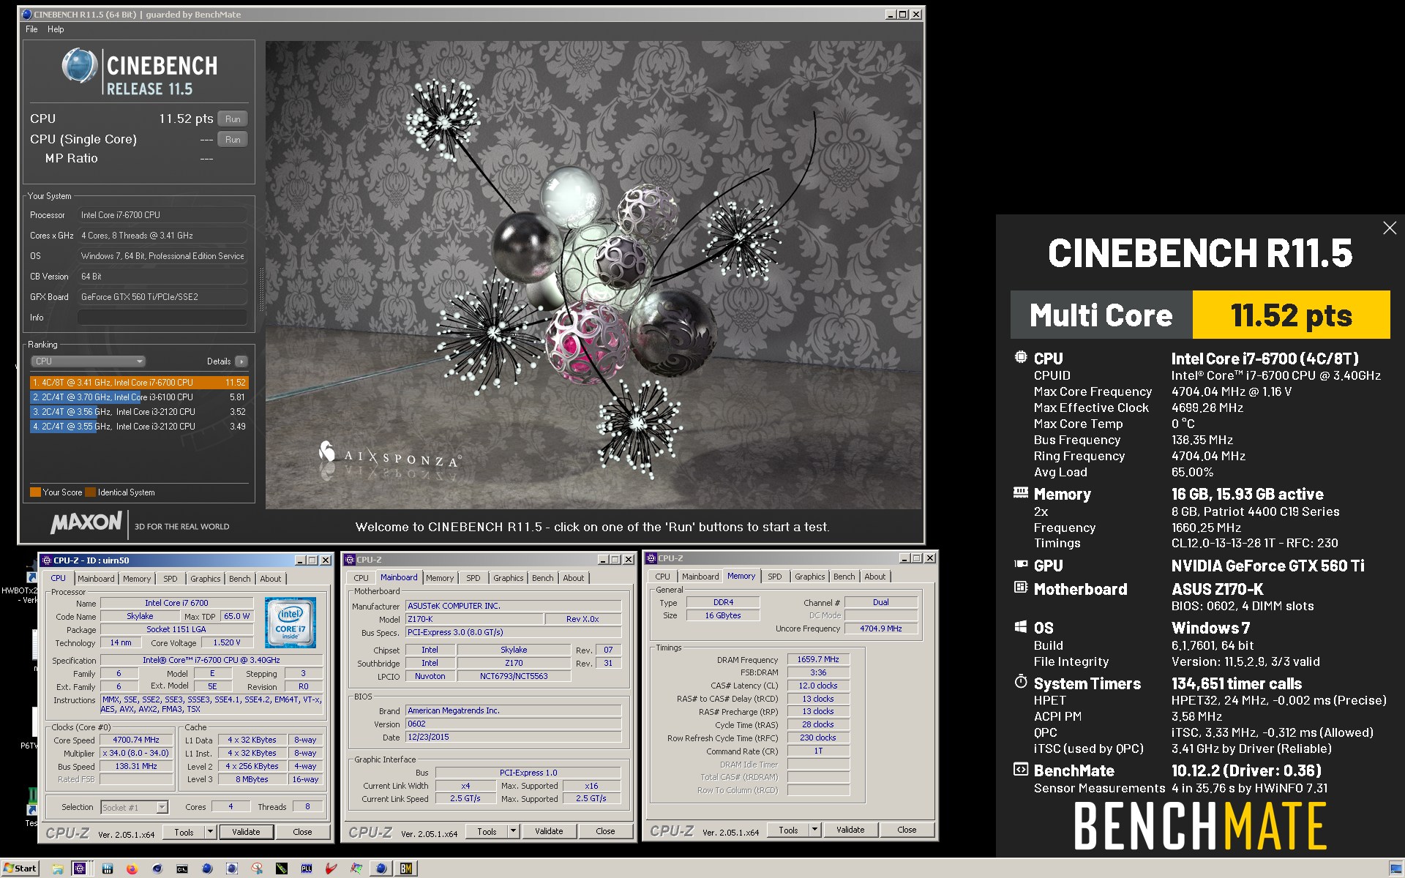Click Validate in CPU-Z uirn50 window
The width and height of the screenshot is (1405, 878).
(x=246, y=832)
